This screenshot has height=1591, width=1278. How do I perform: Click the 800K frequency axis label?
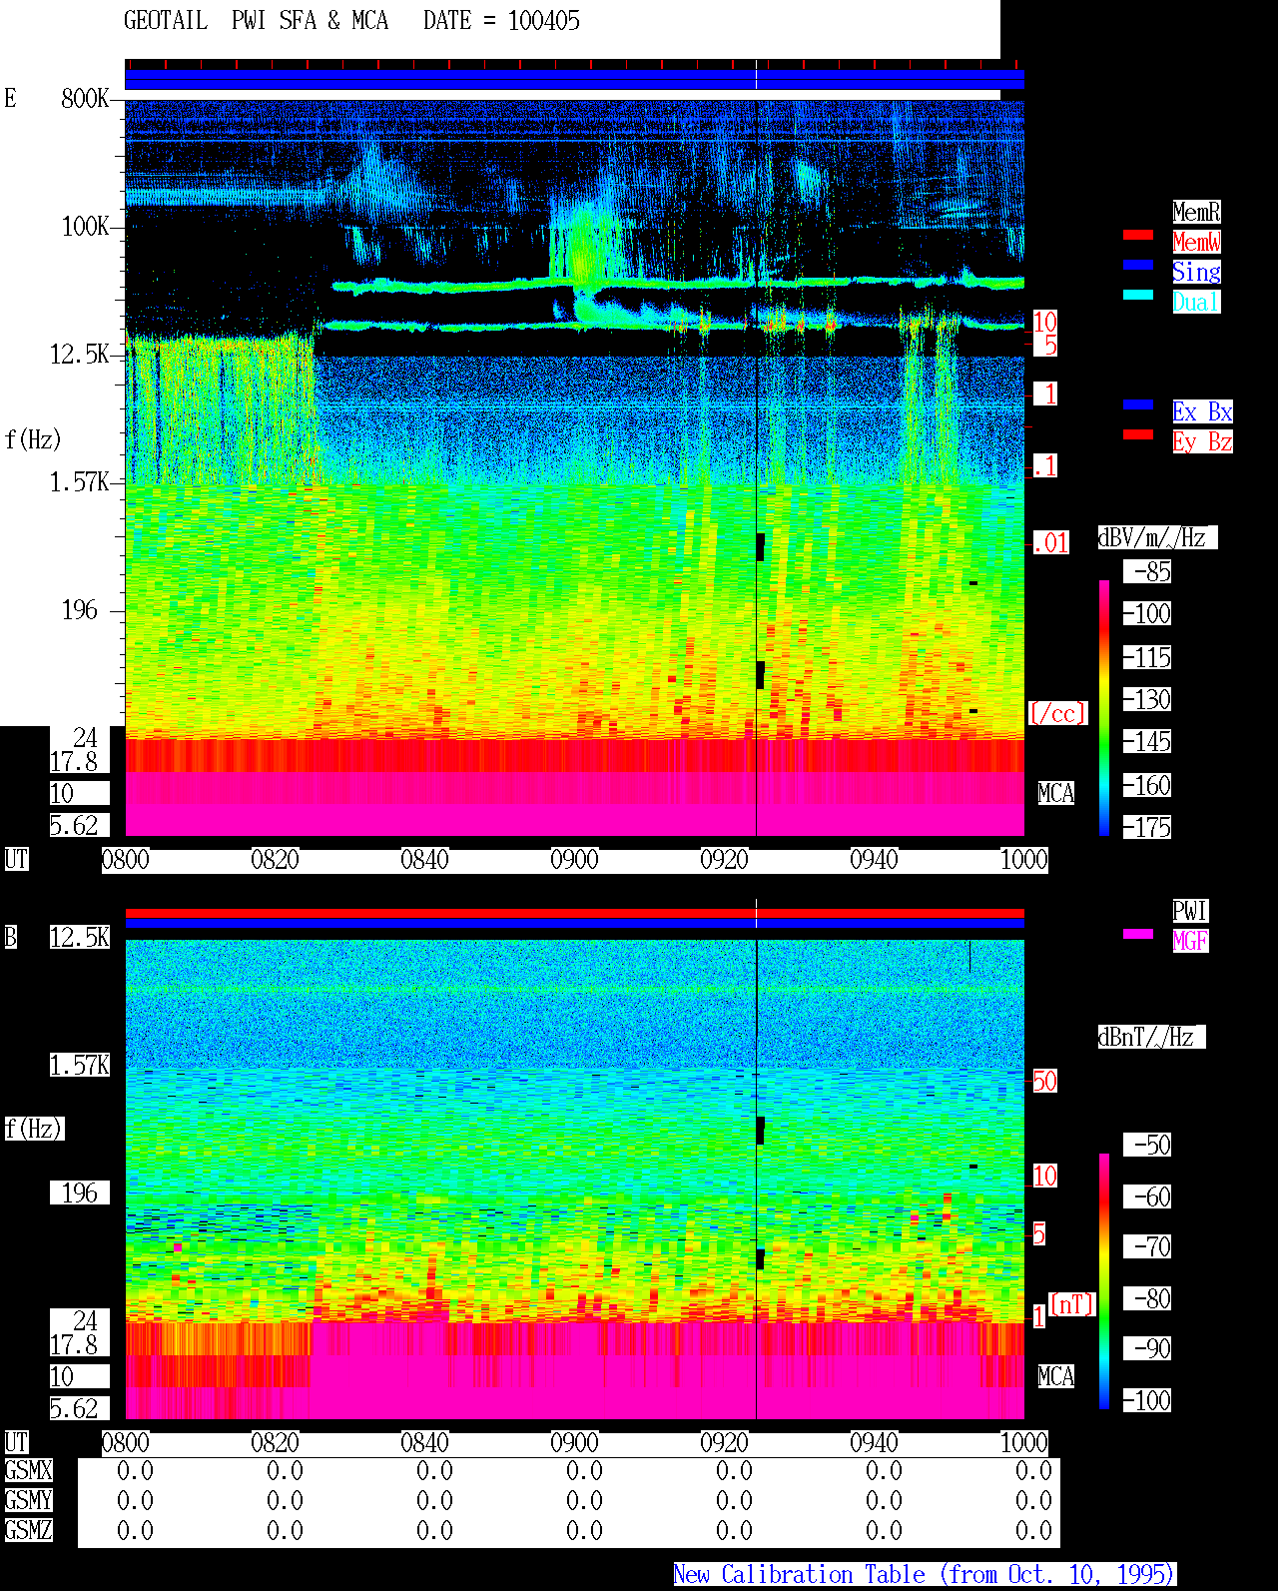[x=85, y=99]
